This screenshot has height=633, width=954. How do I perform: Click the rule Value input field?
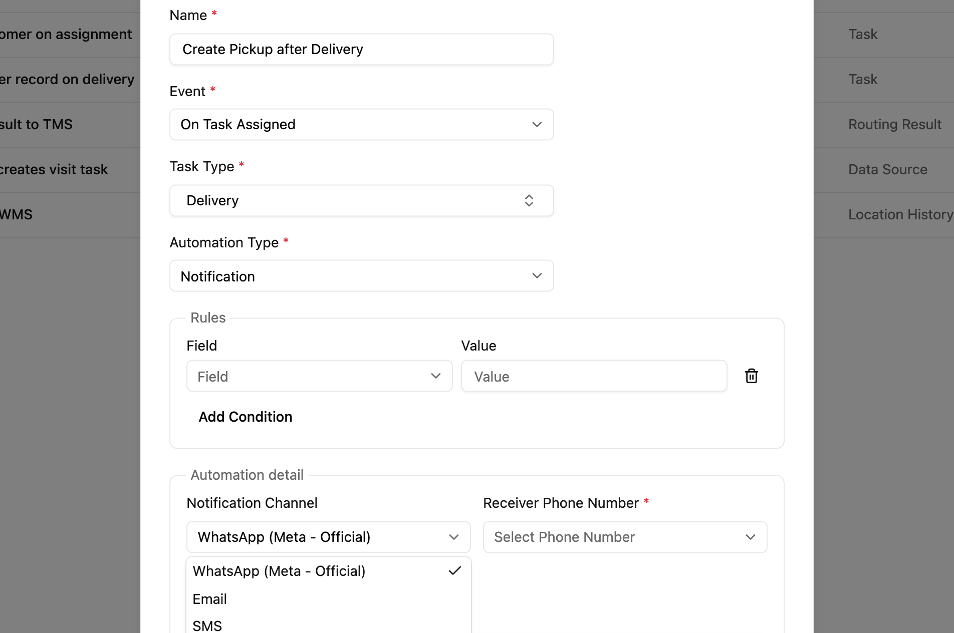(594, 376)
